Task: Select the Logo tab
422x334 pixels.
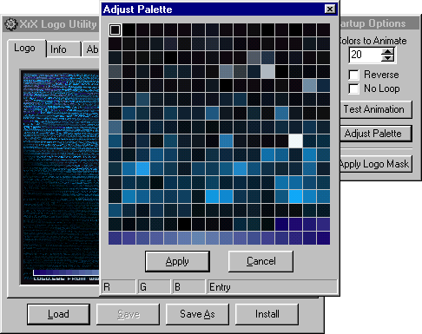Action: tap(26, 48)
